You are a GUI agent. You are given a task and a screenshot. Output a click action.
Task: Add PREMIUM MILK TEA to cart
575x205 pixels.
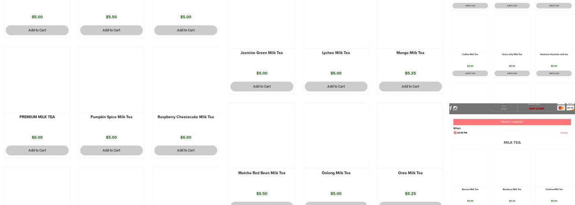(x=37, y=150)
